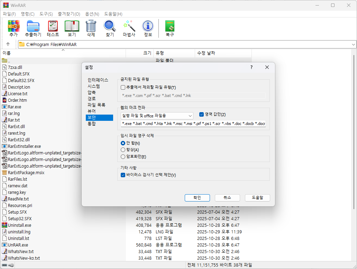
Task: Select the 보안 settings page
Action: coord(99,117)
